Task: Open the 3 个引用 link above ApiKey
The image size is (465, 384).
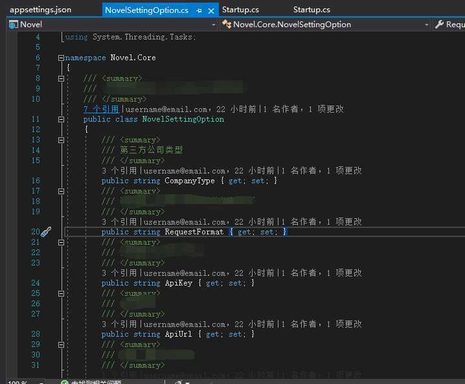Action: [x=119, y=273]
